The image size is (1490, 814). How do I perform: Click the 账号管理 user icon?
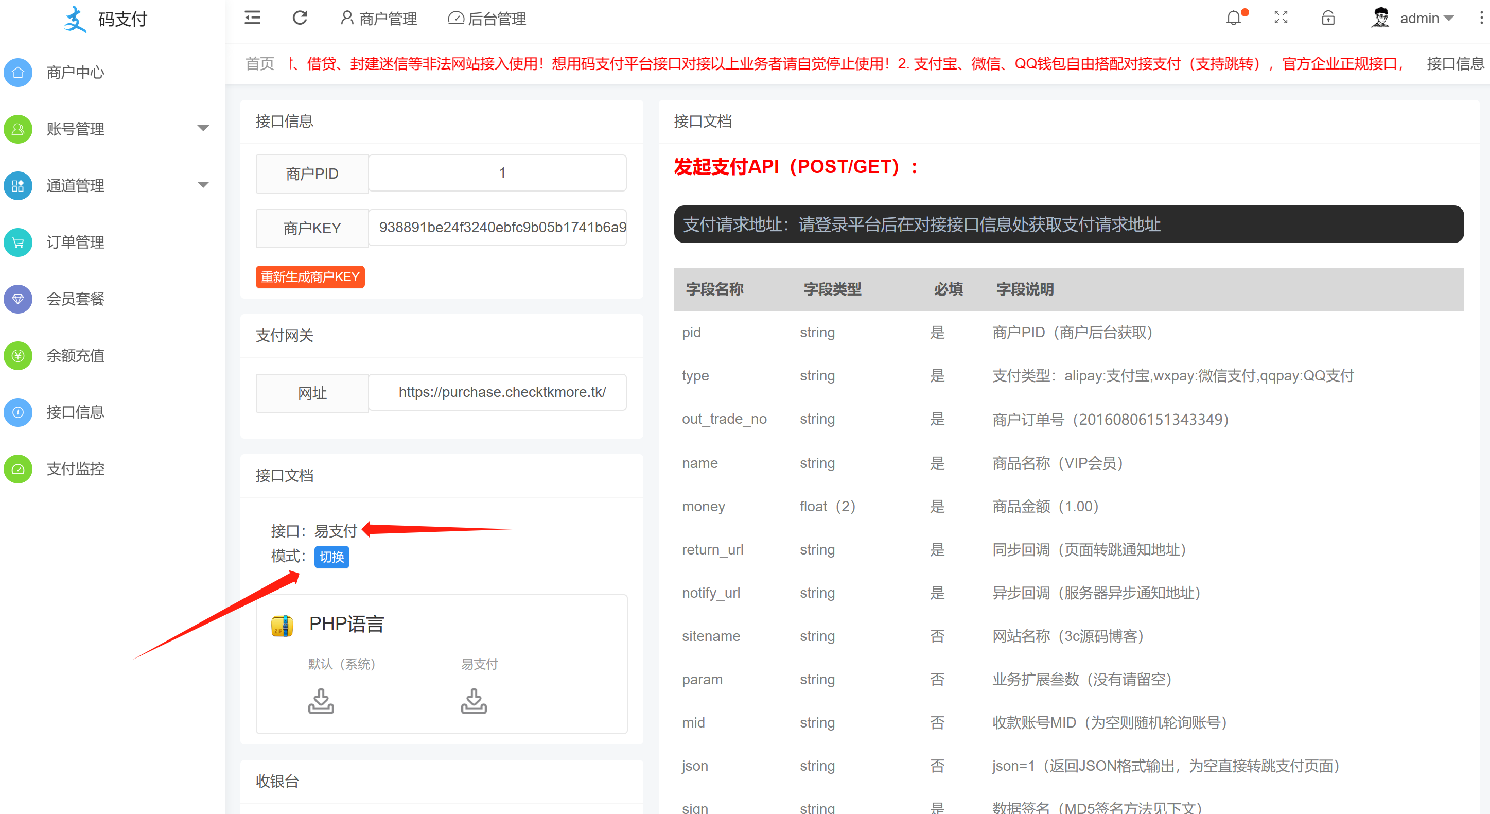click(18, 129)
